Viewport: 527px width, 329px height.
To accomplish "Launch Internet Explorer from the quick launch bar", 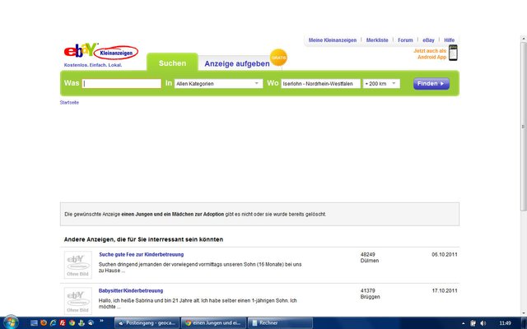I will click(53, 323).
